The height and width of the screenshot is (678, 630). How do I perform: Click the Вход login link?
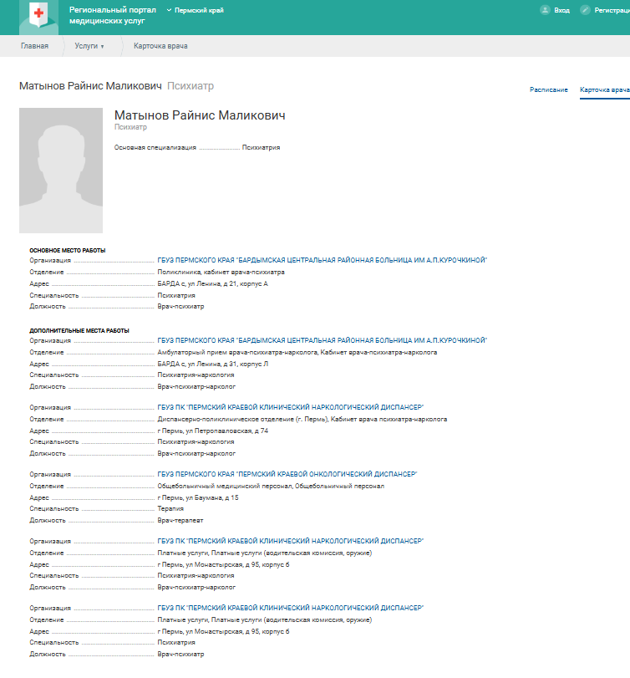561,10
